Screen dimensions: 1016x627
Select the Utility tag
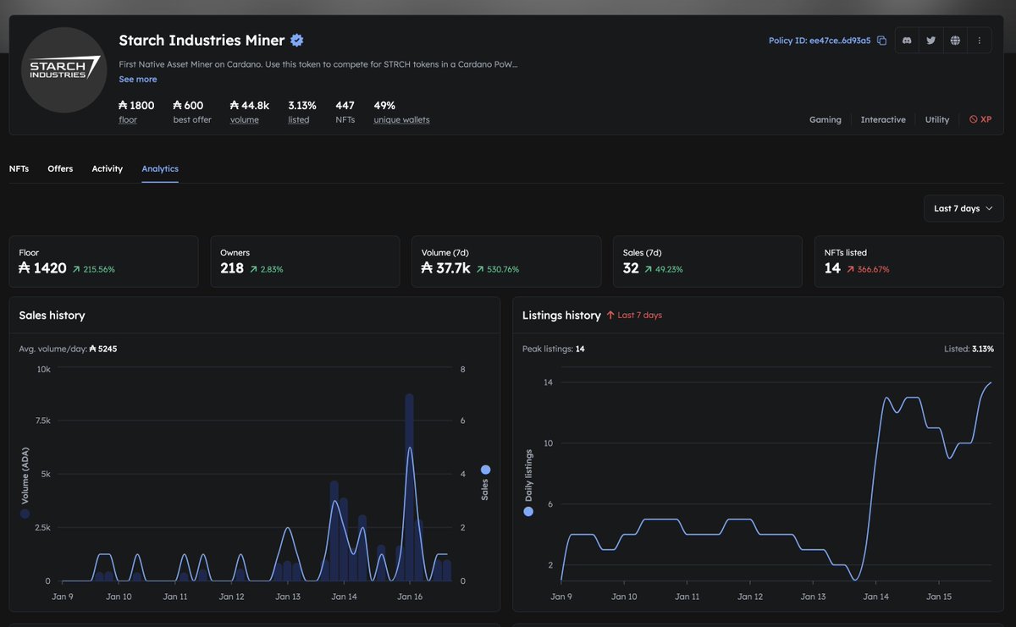pyautogui.click(x=937, y=119)
